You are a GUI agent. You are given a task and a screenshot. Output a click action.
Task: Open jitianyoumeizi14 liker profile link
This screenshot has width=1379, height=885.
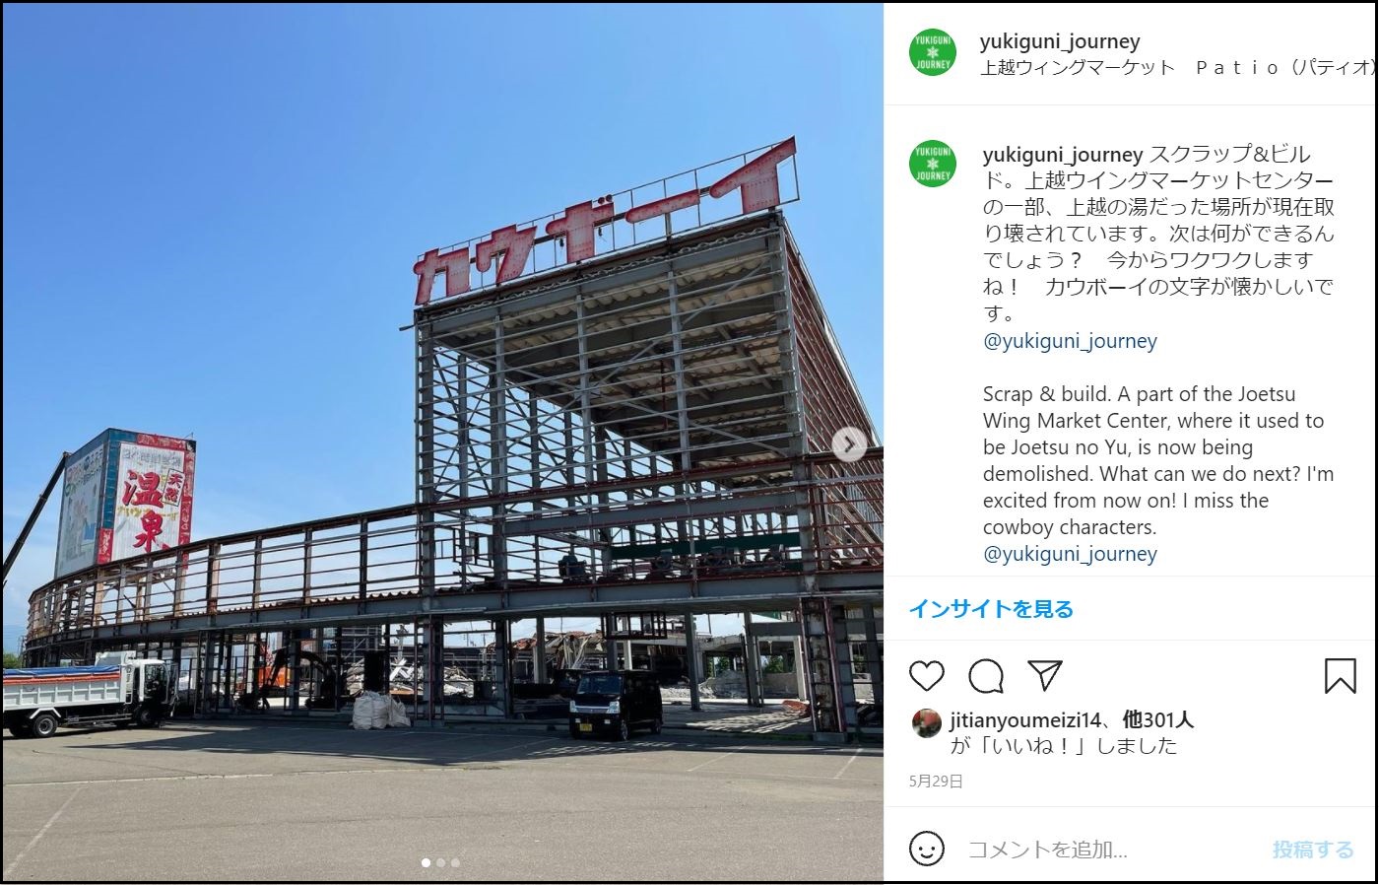click(x=1025, y=720)
